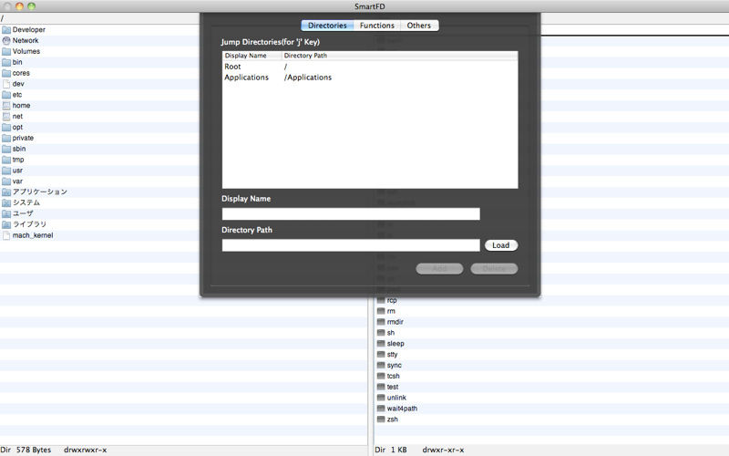Click the dev file icon
This screenshot has height=456, width=729.
tap(6, 84)
